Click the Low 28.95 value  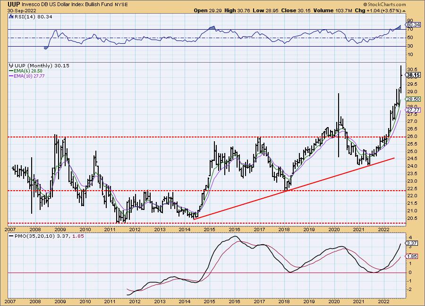265,10
